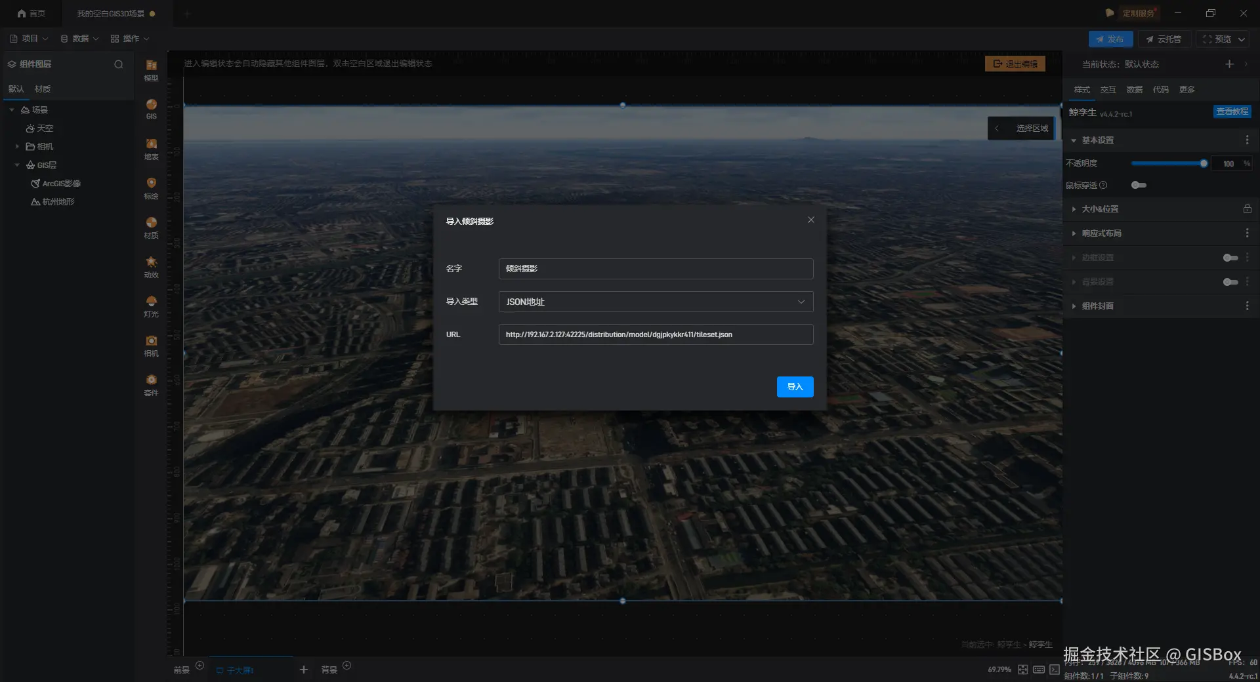Expand the 响应式布局 section
Image resolution: width=1260 pixels, height=682 pixels.
click(1074, 233)
